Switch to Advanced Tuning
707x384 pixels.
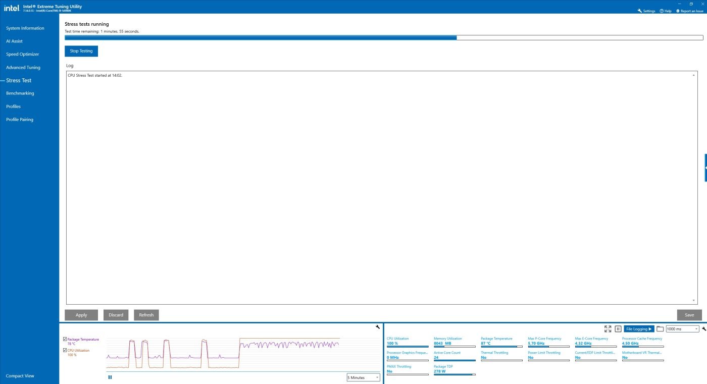pyautogui.click(x=23, y=67)
